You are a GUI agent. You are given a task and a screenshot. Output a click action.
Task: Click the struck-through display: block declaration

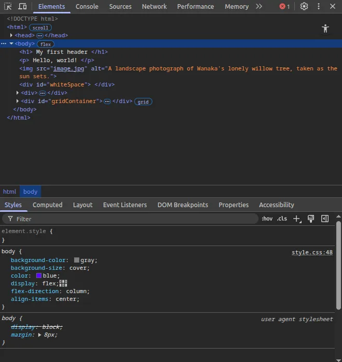37,327
